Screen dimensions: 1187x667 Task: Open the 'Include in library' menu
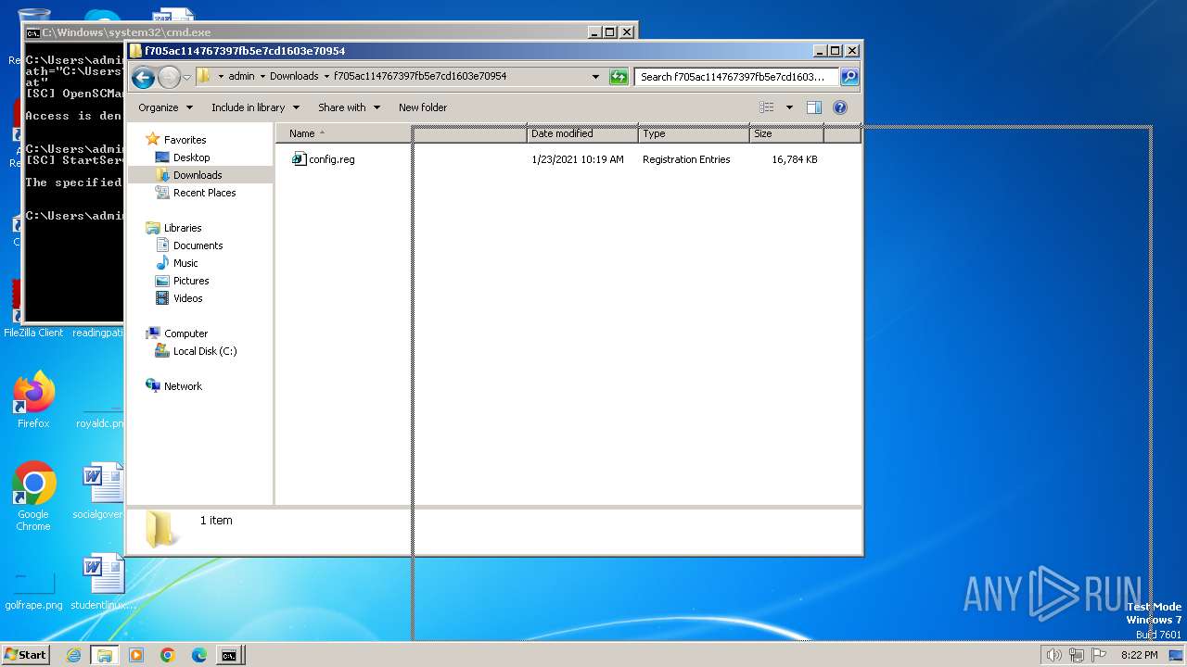[255, 107]
